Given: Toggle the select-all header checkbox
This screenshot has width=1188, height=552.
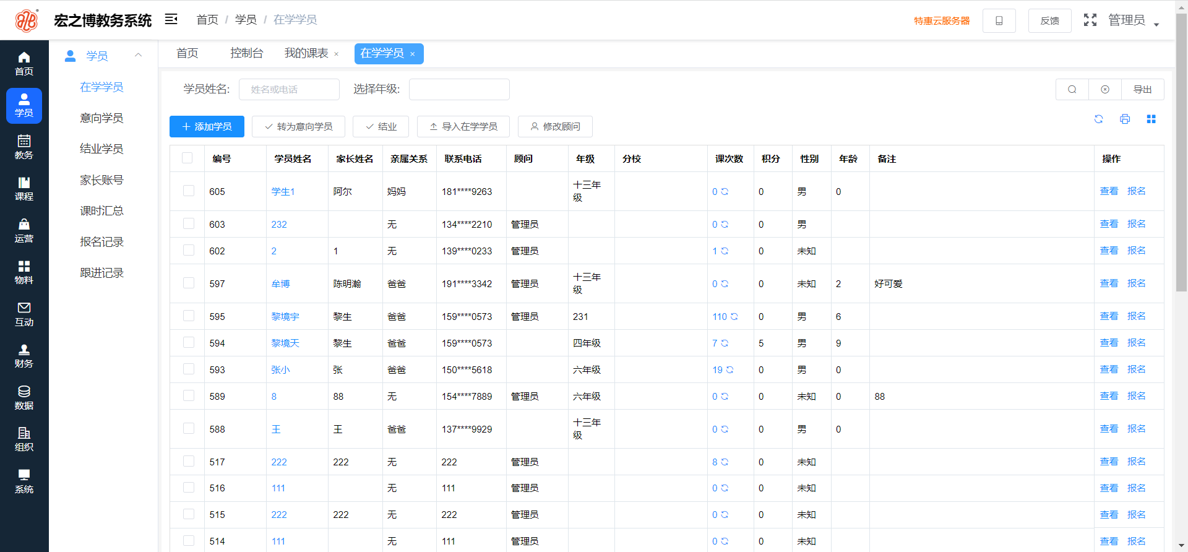Looking at the screenshot, I should (187, 158).
